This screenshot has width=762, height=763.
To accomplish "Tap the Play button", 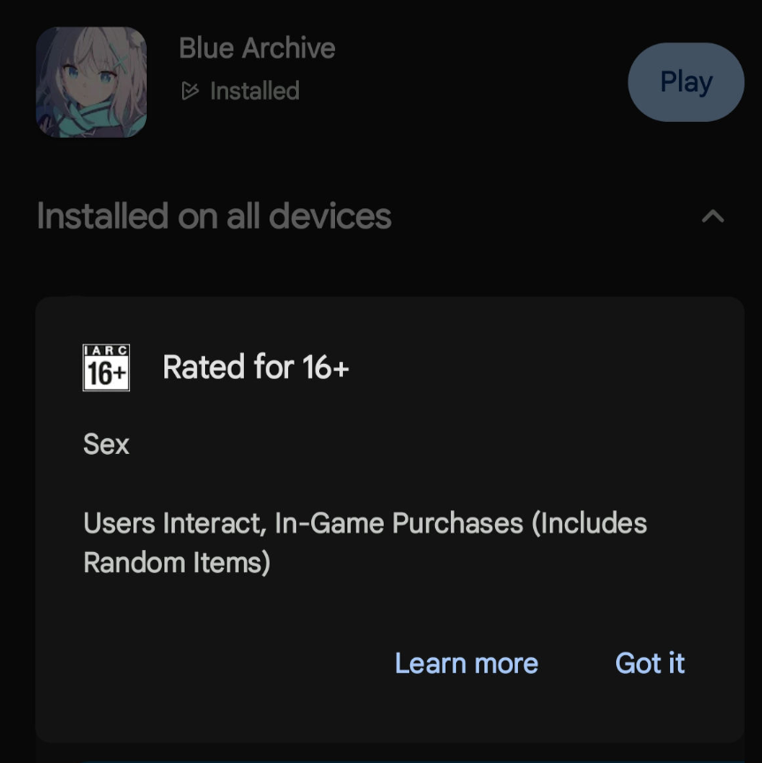I will pos(686,82).
